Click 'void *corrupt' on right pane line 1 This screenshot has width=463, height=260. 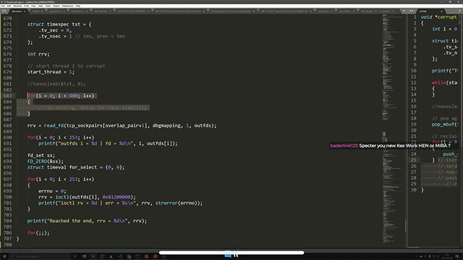[439, 17]
